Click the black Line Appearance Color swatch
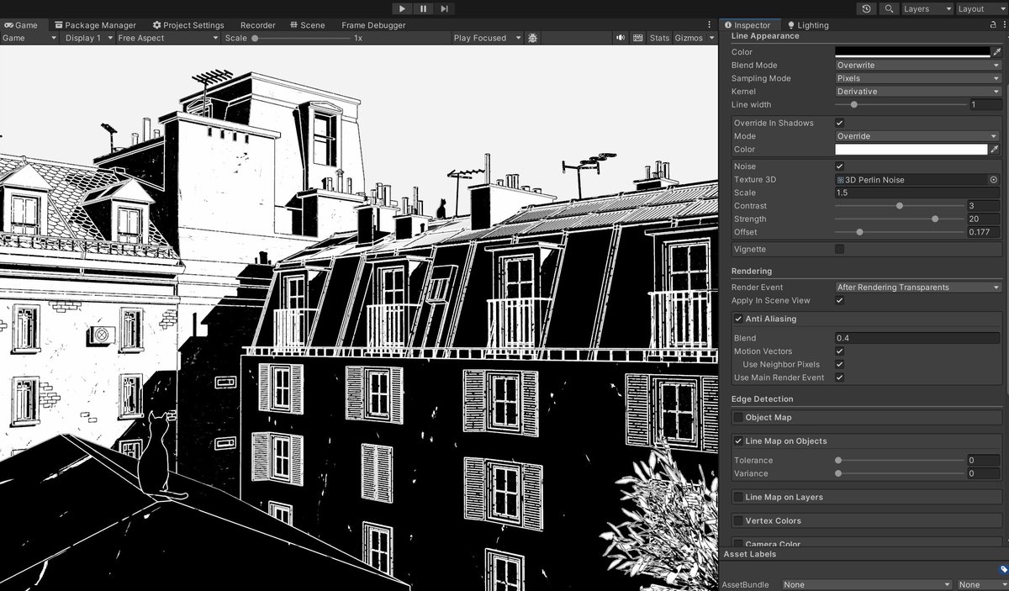The height and width of the screenshot is (591, 1009). pos(912,52)
